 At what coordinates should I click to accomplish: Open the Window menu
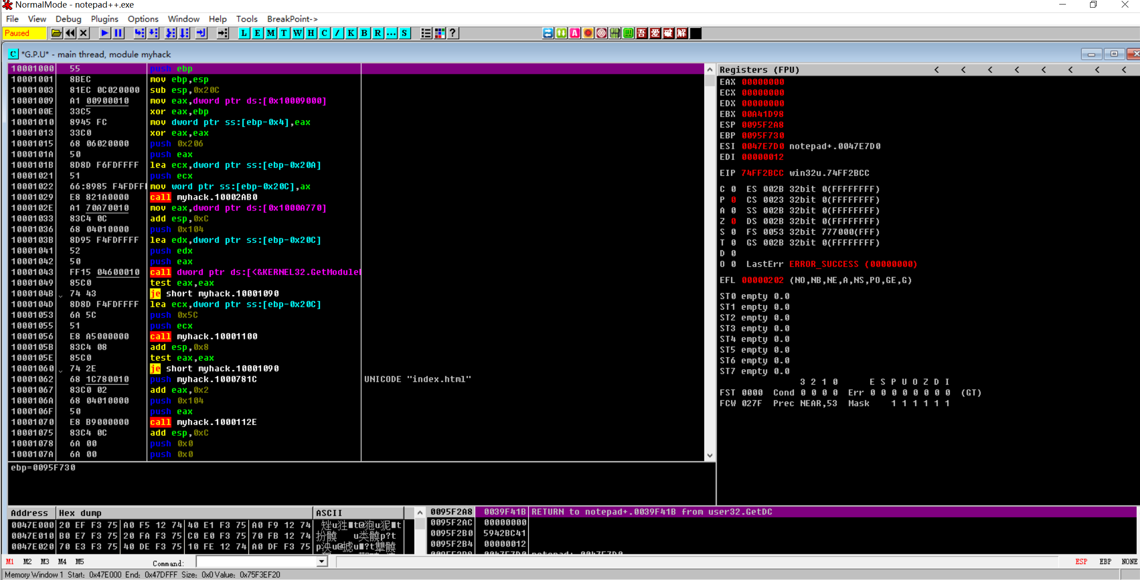coord(183,19)
